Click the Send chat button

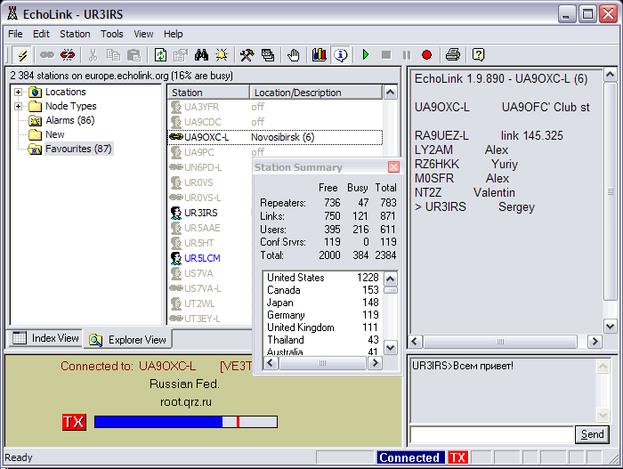[592, 434]
